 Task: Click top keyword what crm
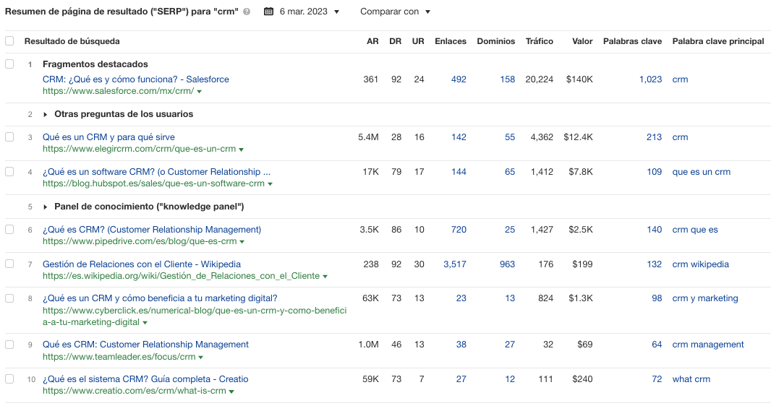(x=691, y=378)
